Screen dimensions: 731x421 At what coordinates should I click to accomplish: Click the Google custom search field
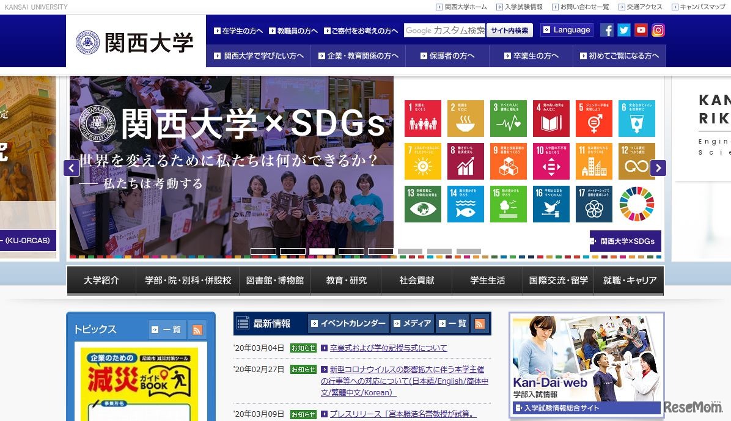click(445, 31)
